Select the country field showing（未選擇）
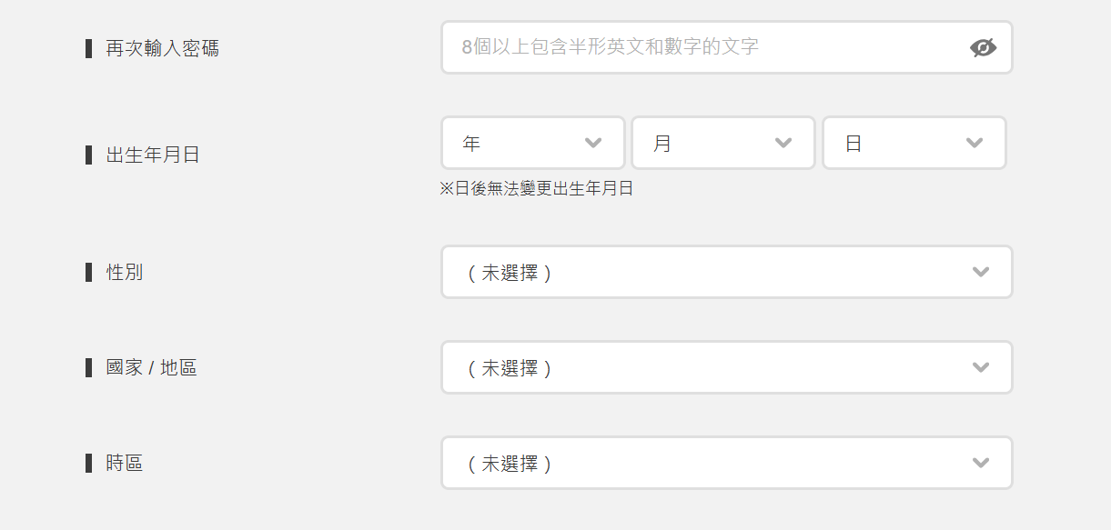Viewport: 1111px width, 530px height. [726, 367]
